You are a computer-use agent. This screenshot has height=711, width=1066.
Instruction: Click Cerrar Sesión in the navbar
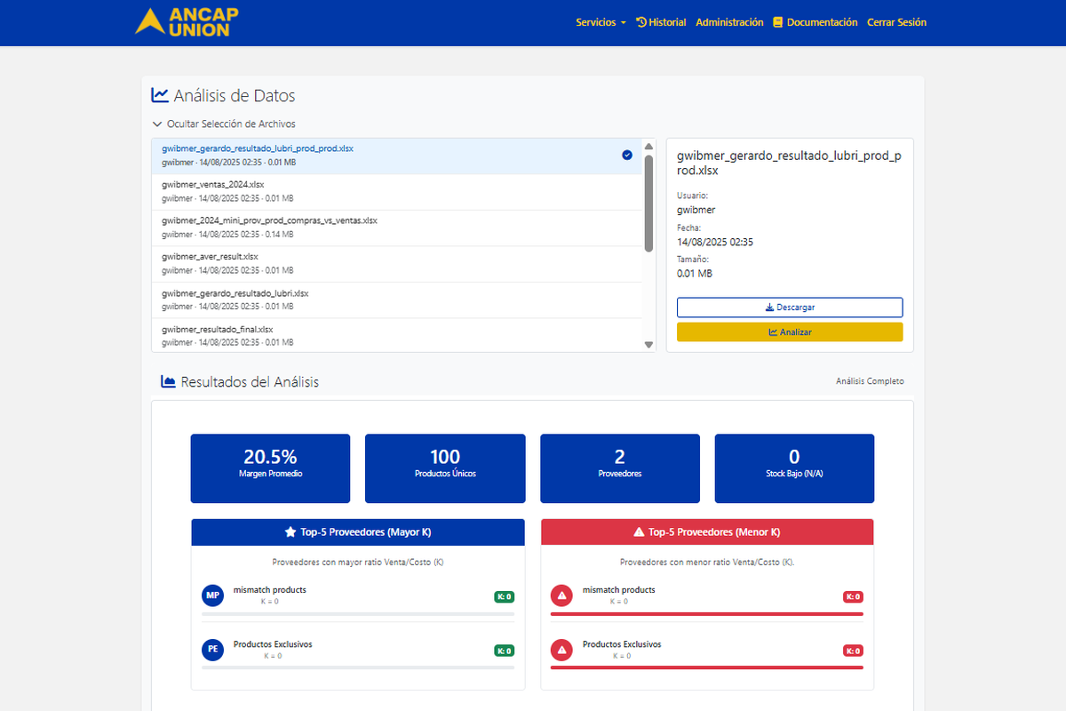click(x=896, y=22)
